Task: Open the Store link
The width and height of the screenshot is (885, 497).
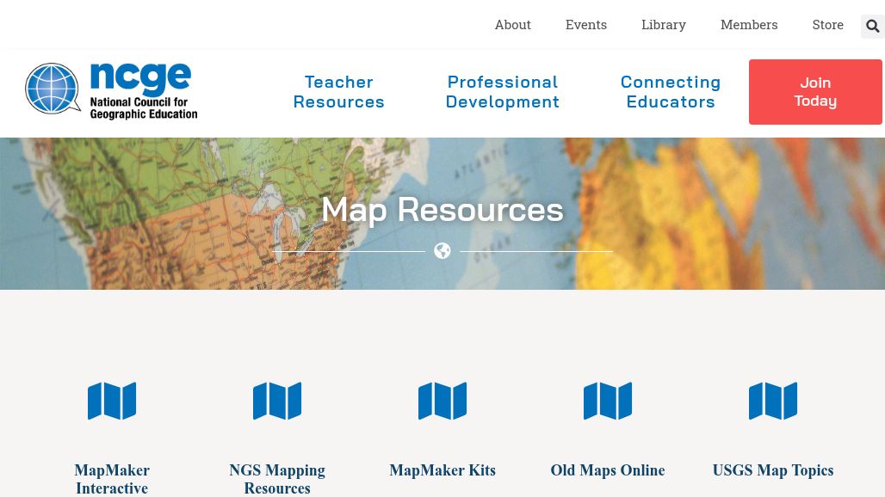Action: [x=827, y=25]
